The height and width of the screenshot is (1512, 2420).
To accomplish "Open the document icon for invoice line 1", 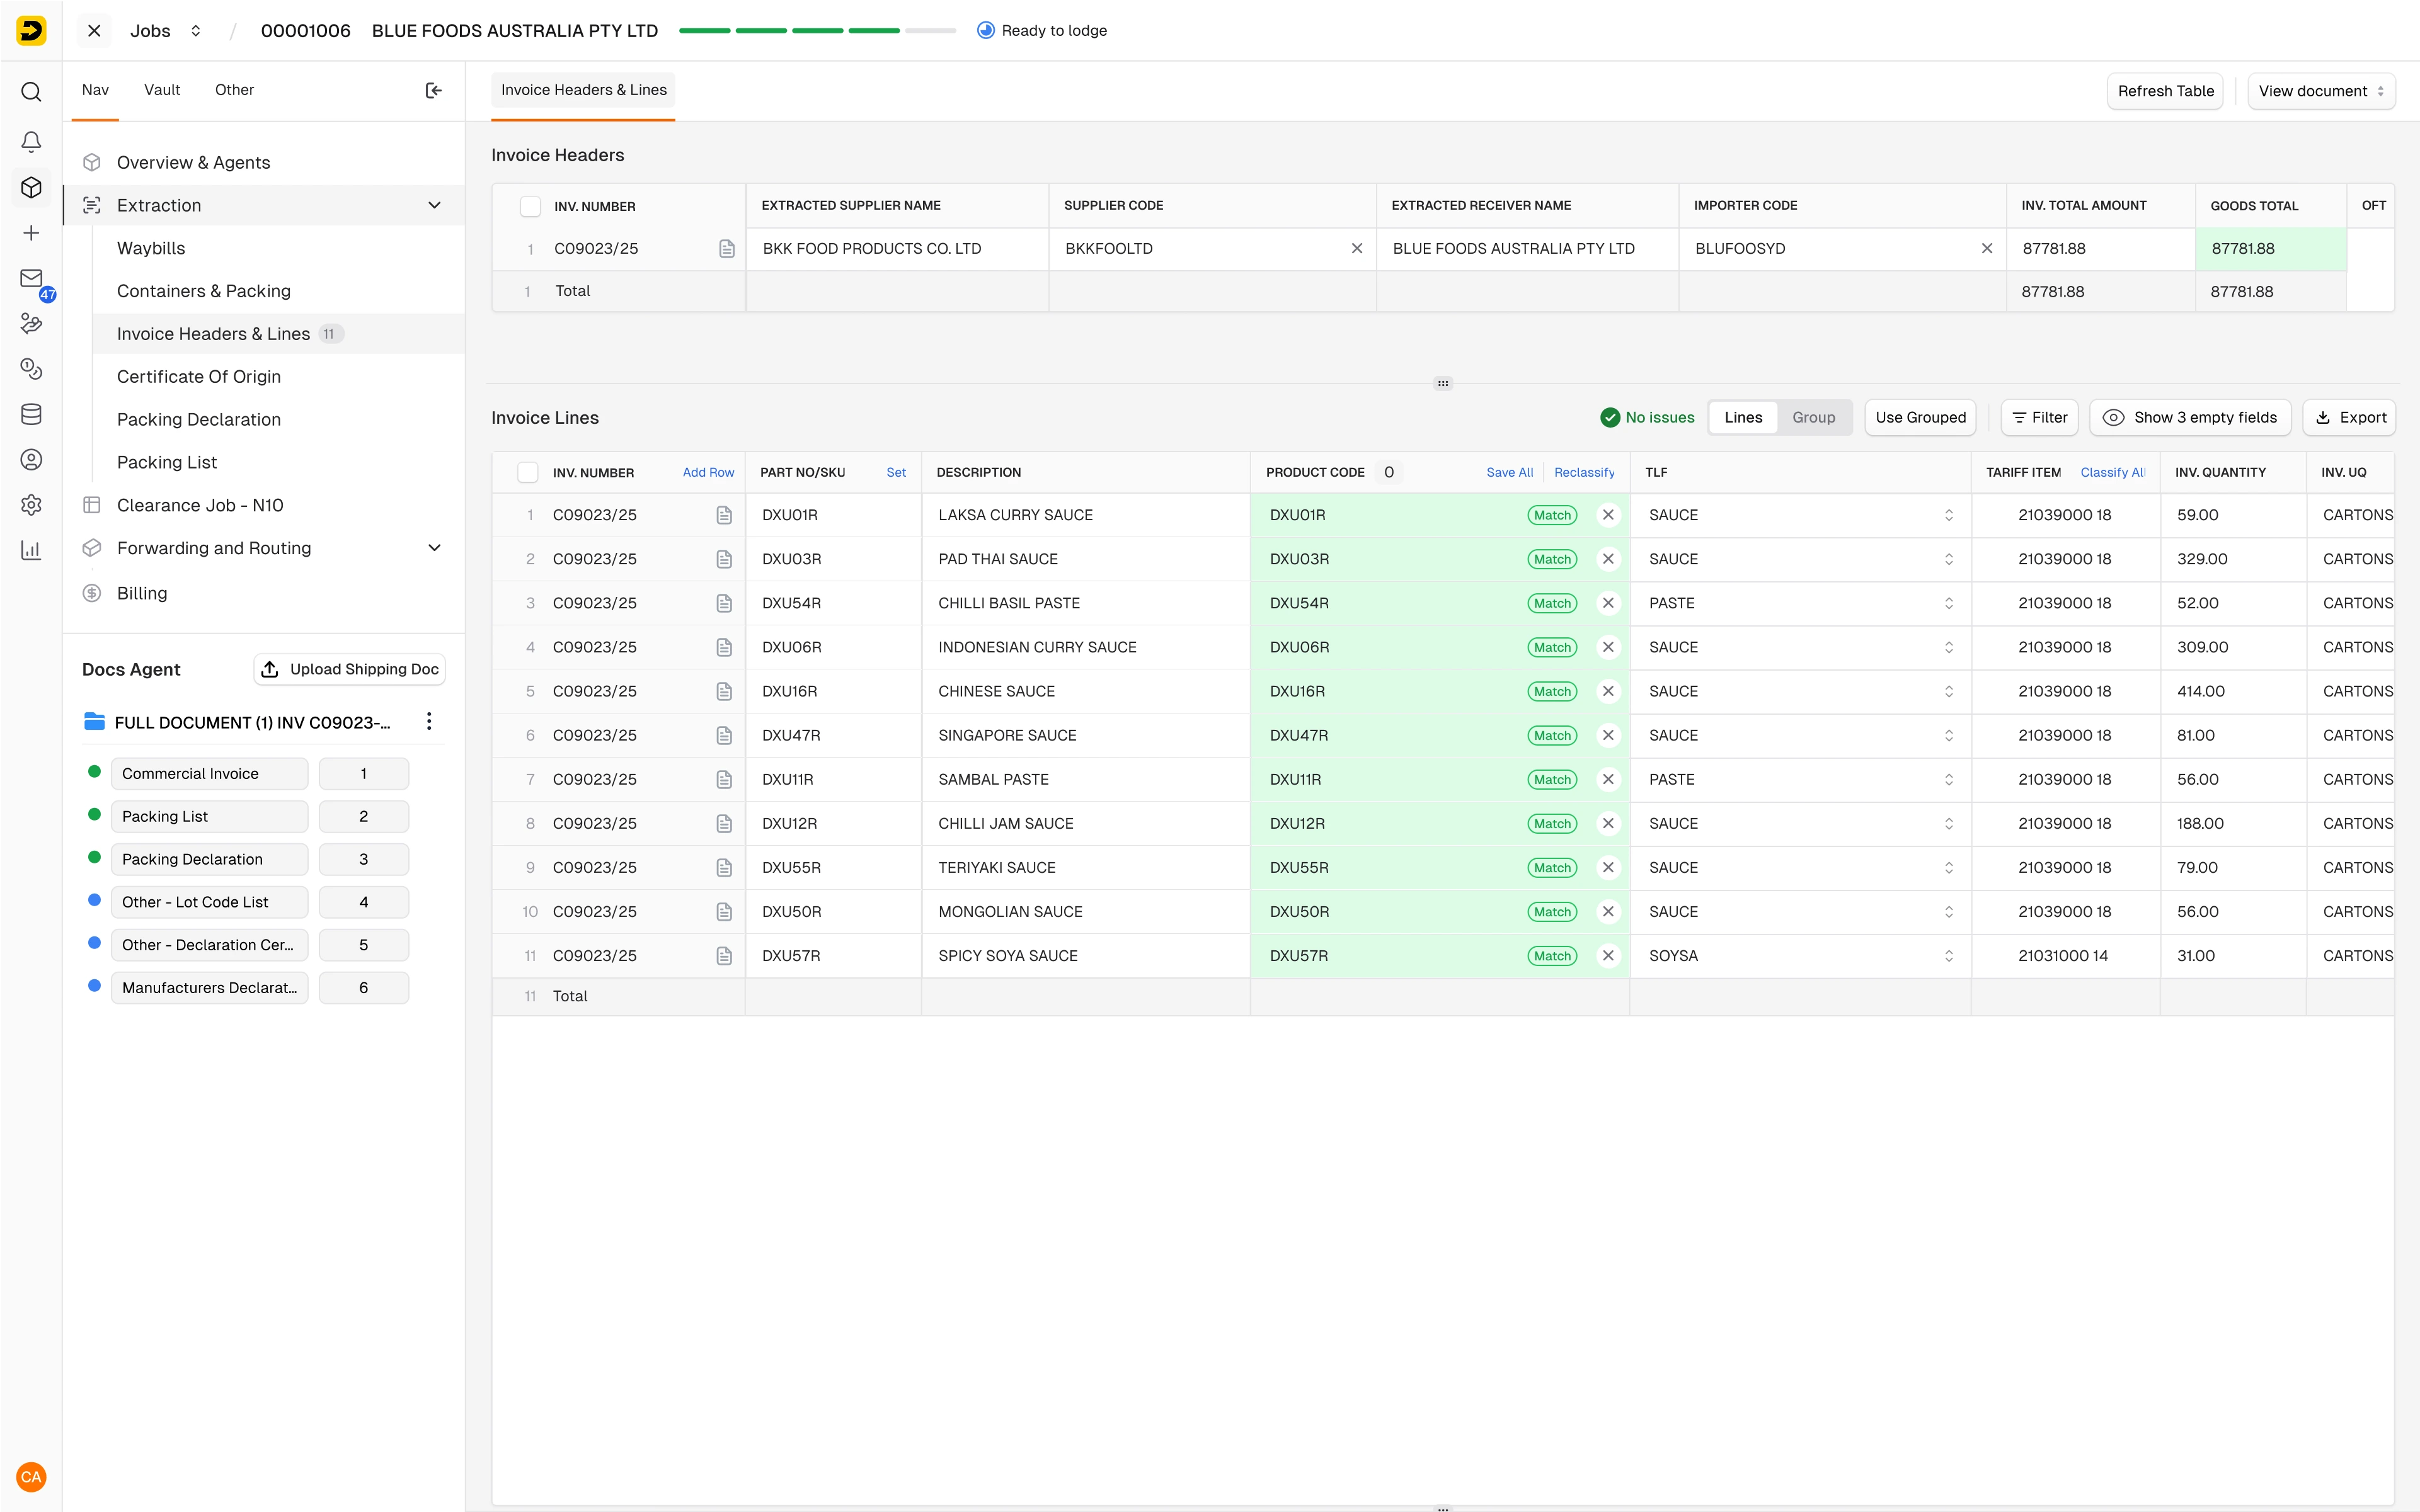I will [x=725, y=515].
